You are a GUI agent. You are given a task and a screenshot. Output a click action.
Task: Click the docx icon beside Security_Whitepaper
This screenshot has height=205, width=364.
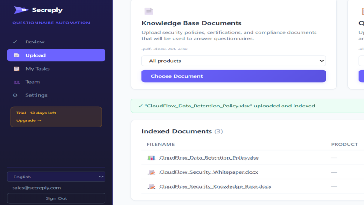pos(152,172)
